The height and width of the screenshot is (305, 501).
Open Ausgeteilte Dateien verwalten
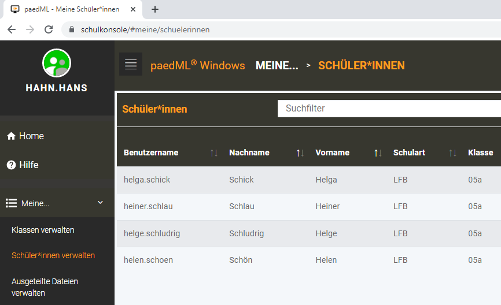(45, 287)
